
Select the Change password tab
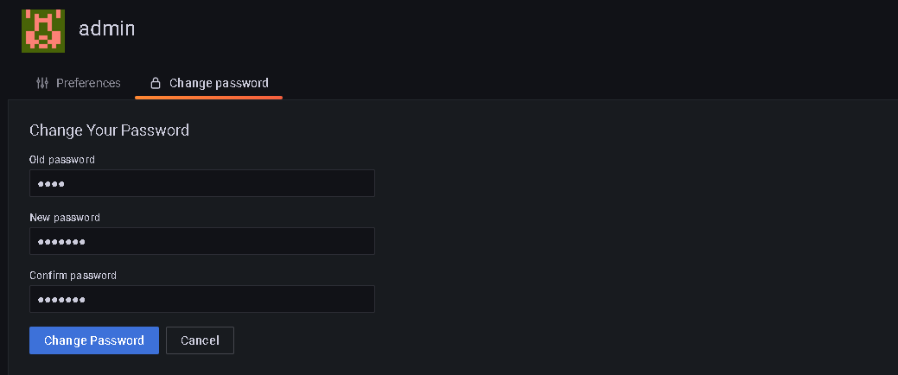pos(218,83)
